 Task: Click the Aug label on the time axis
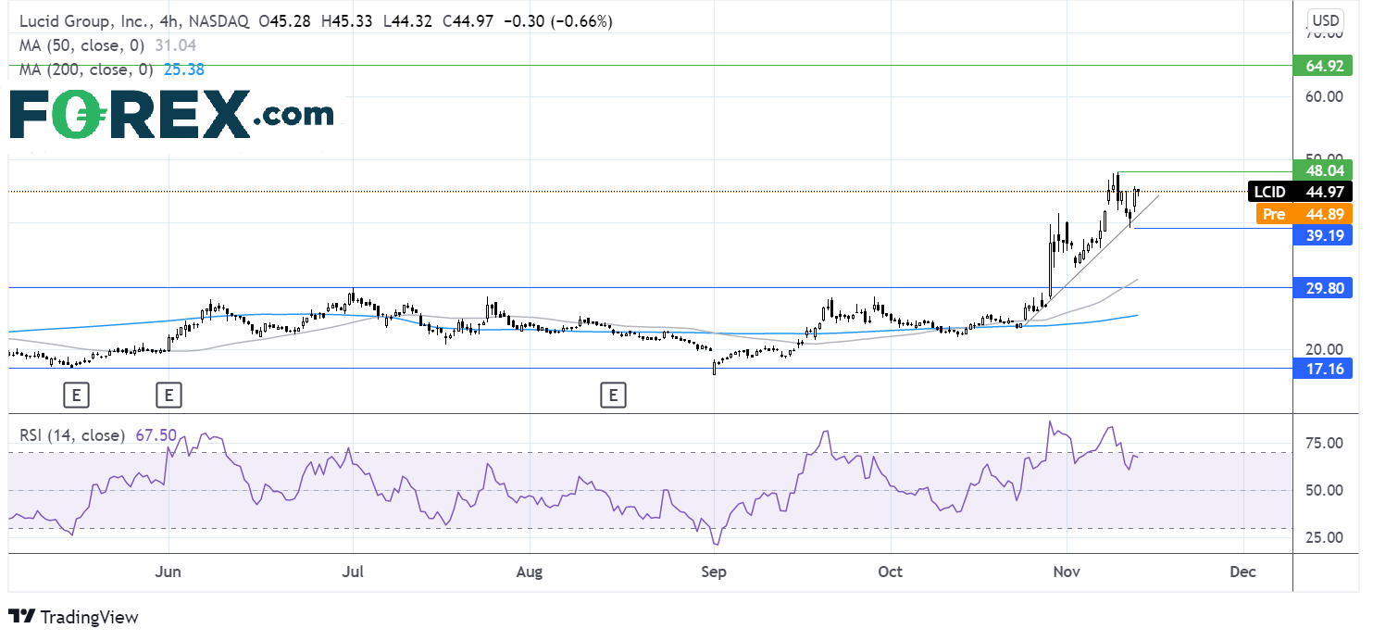point(529,572)
